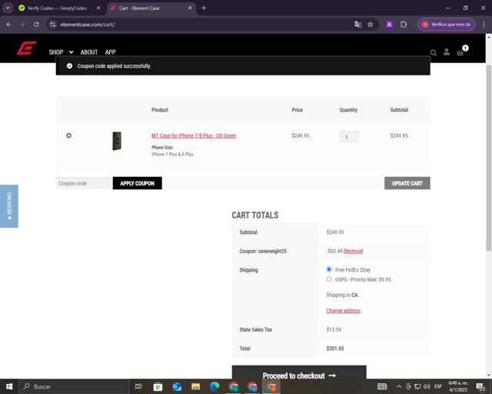Image resolution: width=492 pixels, height=394 pixels.
Task: Open File Explorer from taskbar
Action: [195, 386]
